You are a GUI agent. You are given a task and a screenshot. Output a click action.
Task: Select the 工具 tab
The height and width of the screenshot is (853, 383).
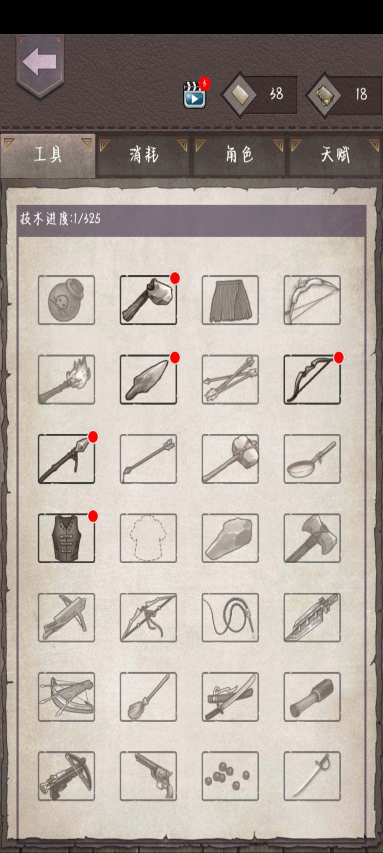[48, 155]
